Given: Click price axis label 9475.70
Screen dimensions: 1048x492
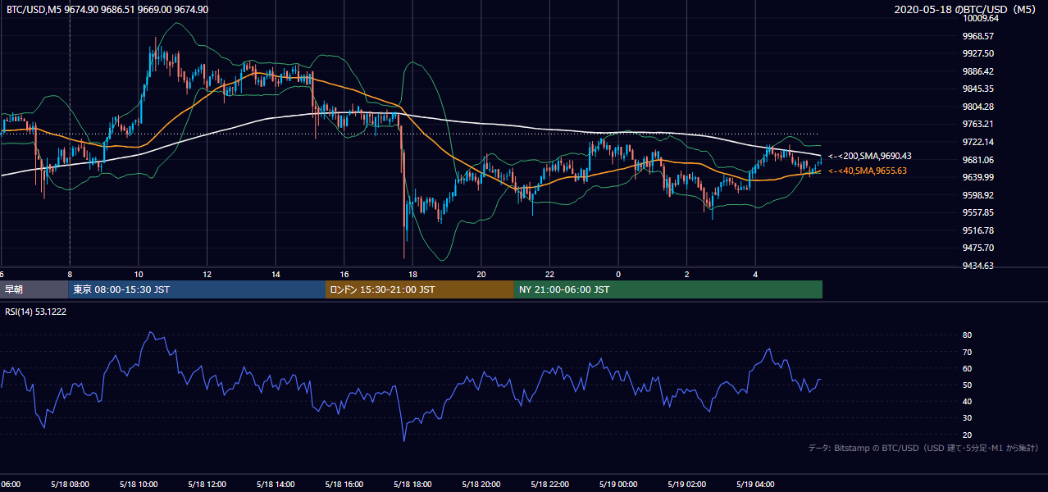Looking at the screenshot, I should pos(978,248).
